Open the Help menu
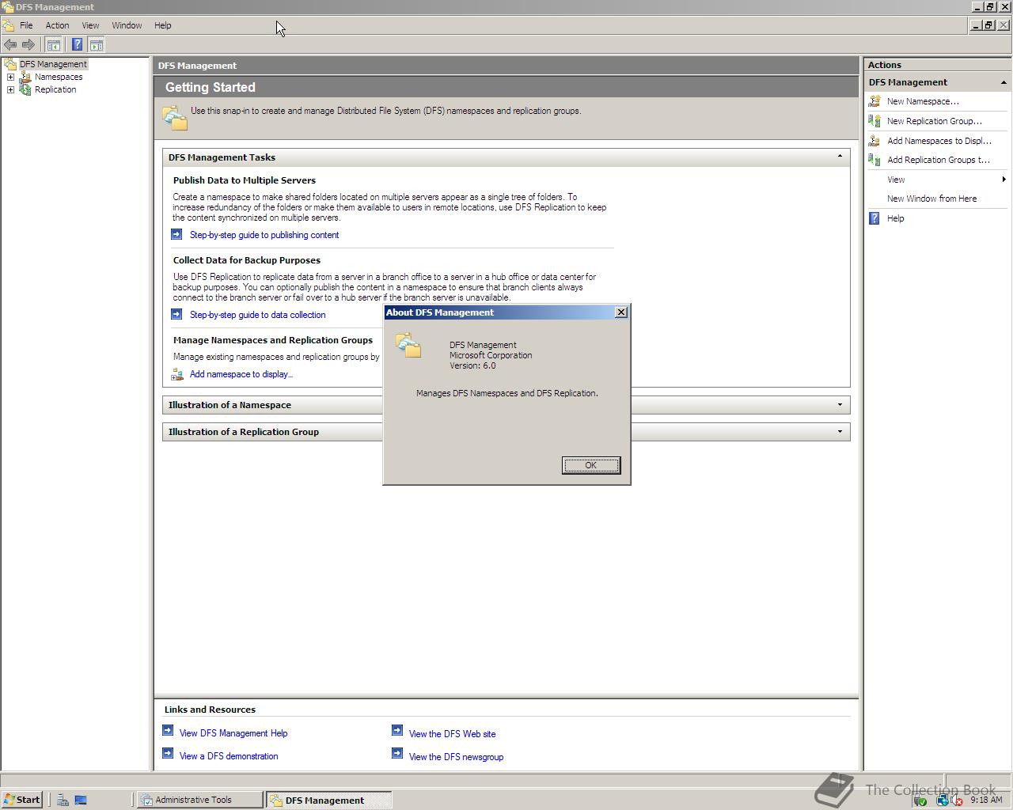Image resolution: width=1013 pixels, height=810 pixels. [162, 25]
